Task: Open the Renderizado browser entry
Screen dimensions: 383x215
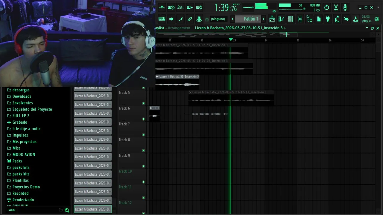Action: point(23,200)
